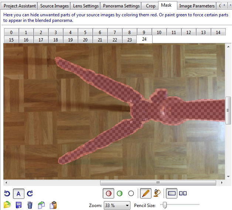Choose the red mask paint color

pyautogui.click(x=109, y=193)
